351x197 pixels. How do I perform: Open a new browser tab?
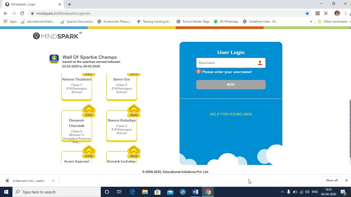click(69, 4)
